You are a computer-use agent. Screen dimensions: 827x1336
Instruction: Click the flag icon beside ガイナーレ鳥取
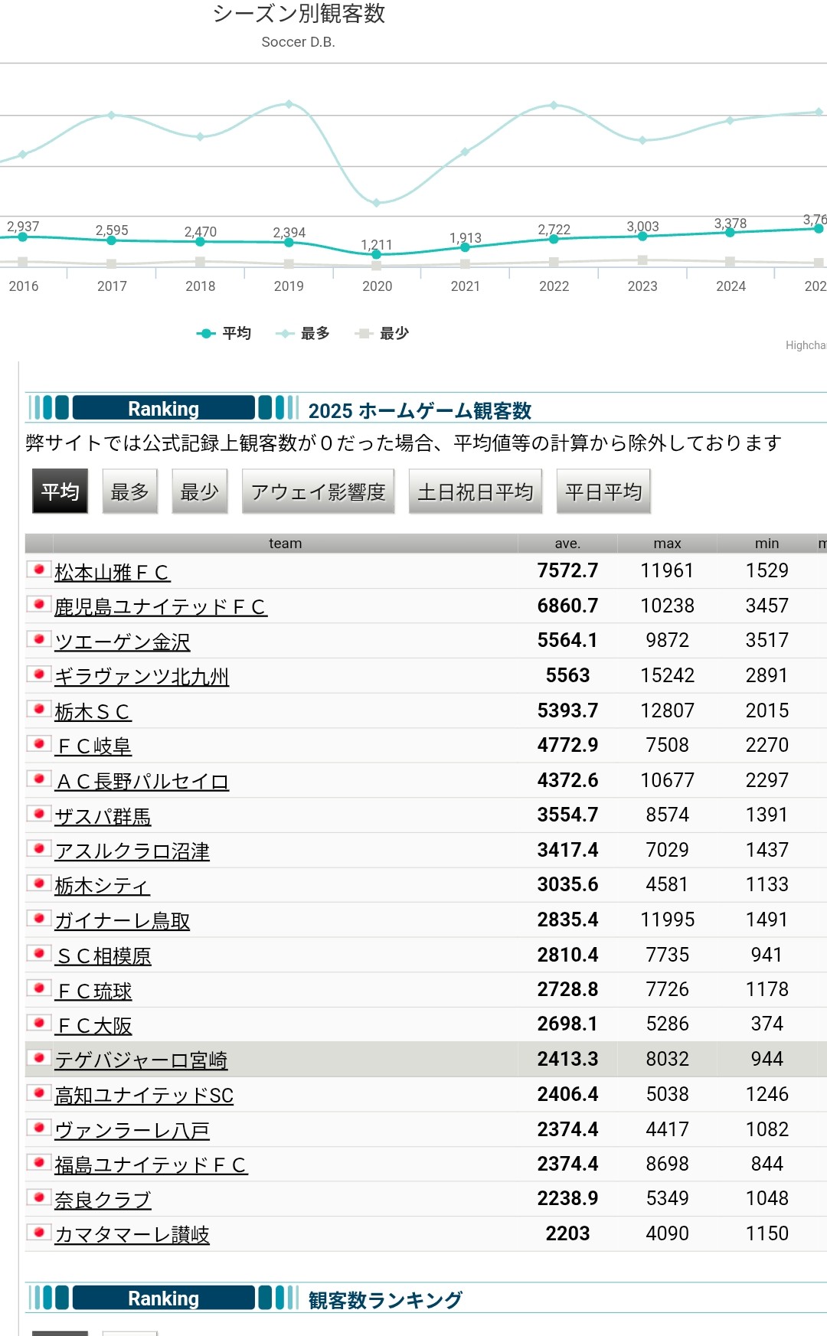click(x=39, y=918)
